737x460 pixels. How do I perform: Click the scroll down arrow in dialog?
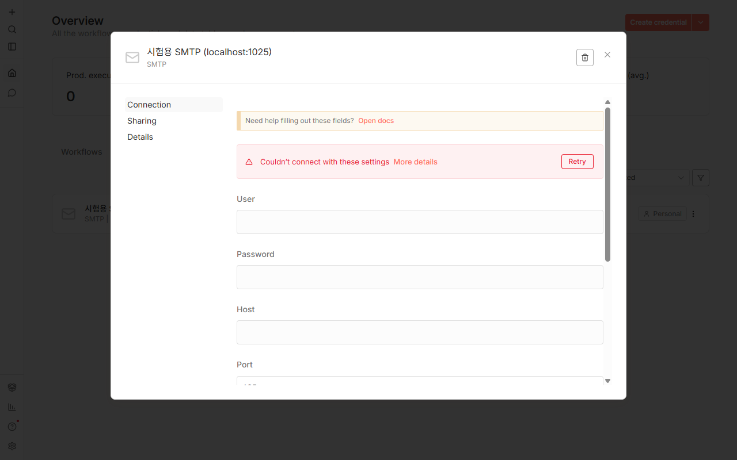pos(607,381)
